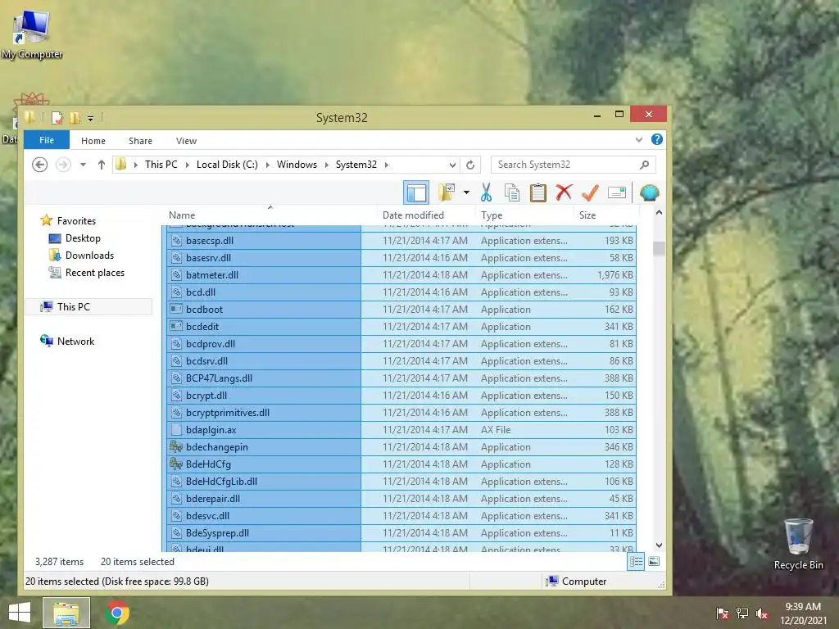Open the File menu
This screenshot has width=839, height=629.
point(47,140)
